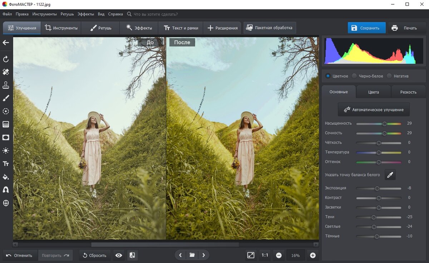Switch to the Основные panel tab
Viewport: 429px width, 263px height.
tap(339, 92)
